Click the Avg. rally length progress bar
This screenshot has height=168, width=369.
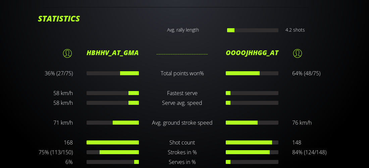(253, 30)
